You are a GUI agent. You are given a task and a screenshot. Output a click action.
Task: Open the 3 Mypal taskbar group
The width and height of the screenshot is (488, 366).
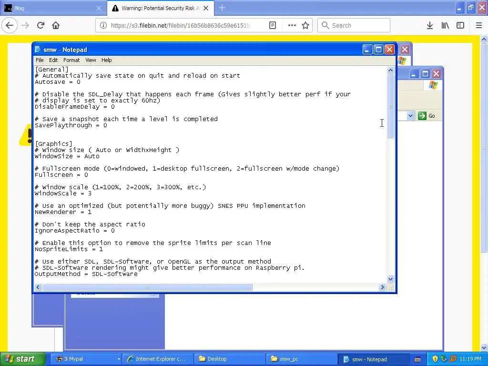86,359
